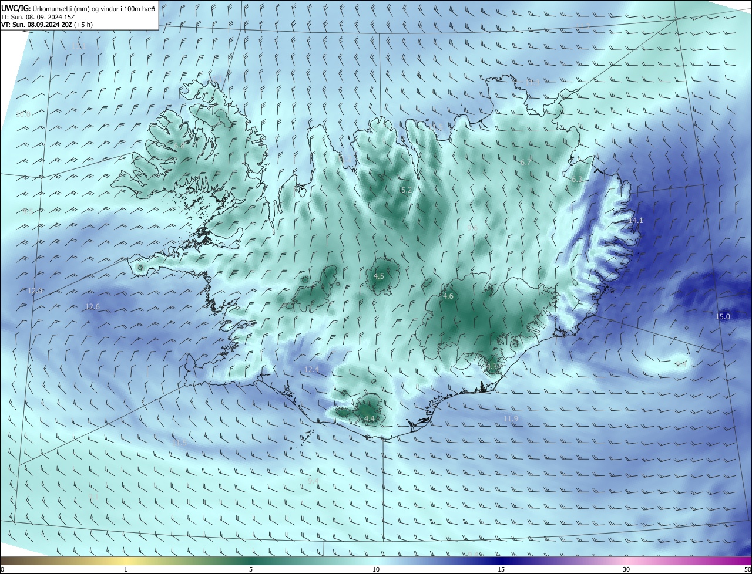Click the 'UWC/IG: Úrkomumætti (mm)' title line
The height and width of the screenshot is (574, 752).
click(x=78, y=9)
